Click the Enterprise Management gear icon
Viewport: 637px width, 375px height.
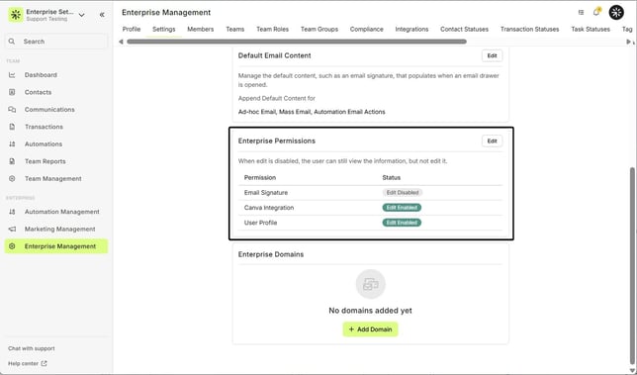click(x=12, y=246)
